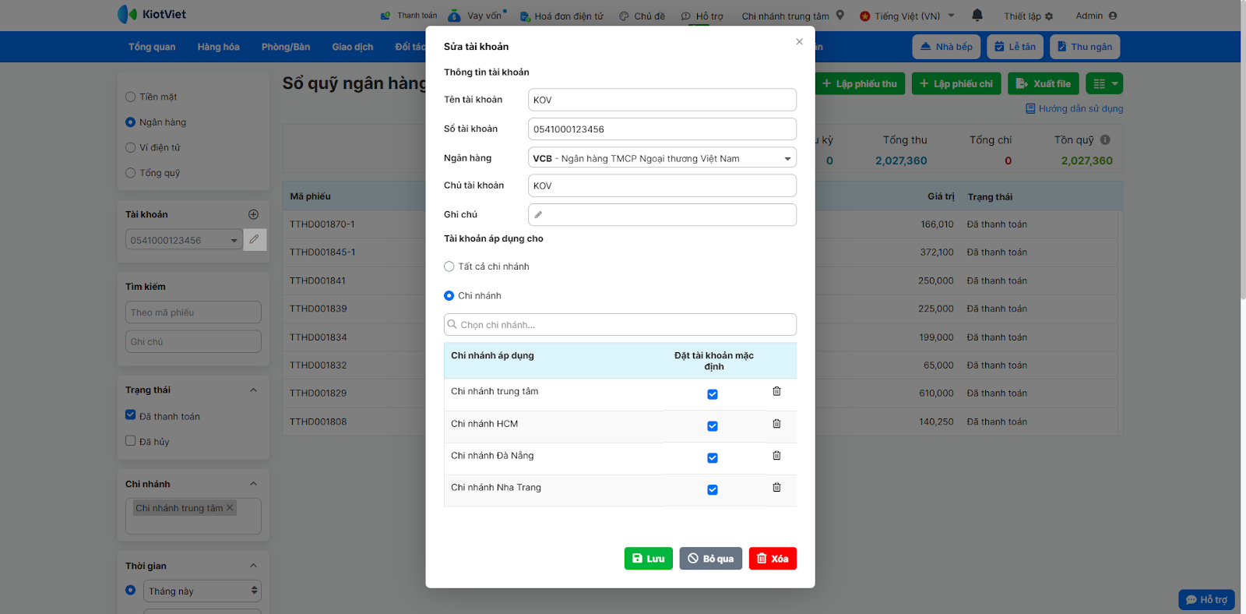The width and height of the screenshot is (1246, 614).
Task: Uncheck the Đã thanh toán status filter
Action: click(x=131, y=415)
